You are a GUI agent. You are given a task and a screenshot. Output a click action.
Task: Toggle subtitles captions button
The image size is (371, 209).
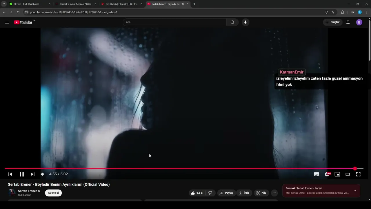(x=317, y=174)
